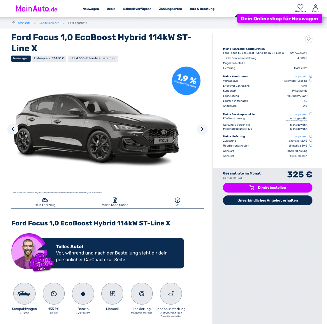The image size is (327, 324).
Task: Click the Lackierung palette icon
Action: 142,293
